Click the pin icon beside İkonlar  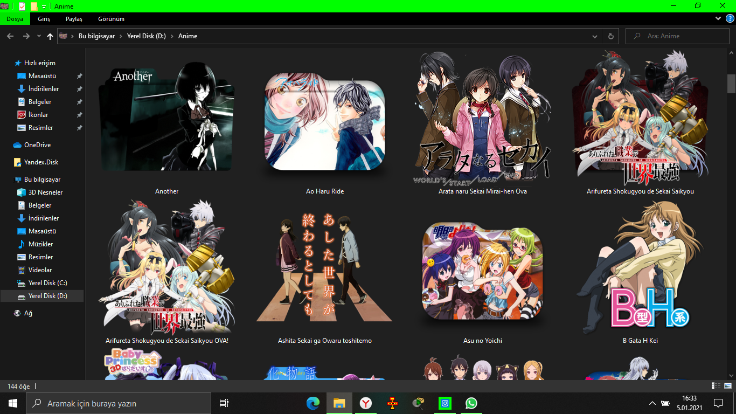click(80, 115)
